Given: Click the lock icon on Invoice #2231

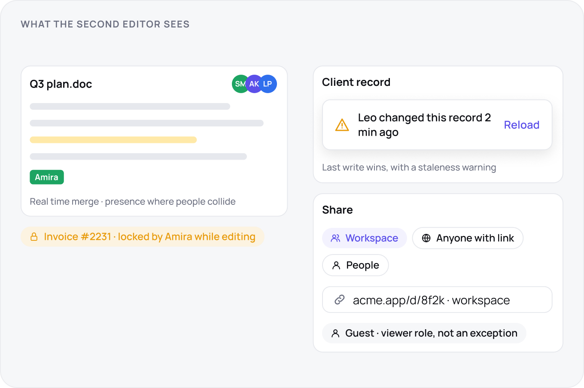Looking at the screenshot, I should (34, 237).
